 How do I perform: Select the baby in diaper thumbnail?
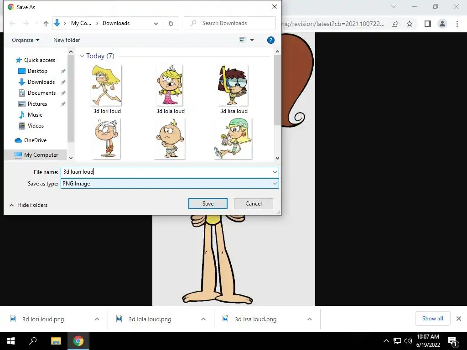tap(170, 139)
